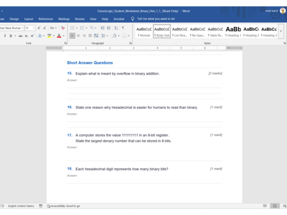The width and height of the screenshot is (287, 215).
Task: Apply red font color
Action: 59,36
